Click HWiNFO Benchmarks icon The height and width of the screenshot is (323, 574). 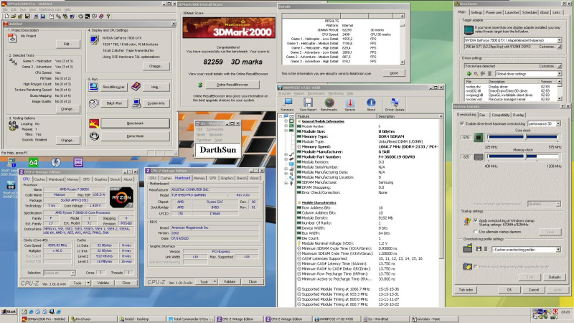[x=329, y=104]
